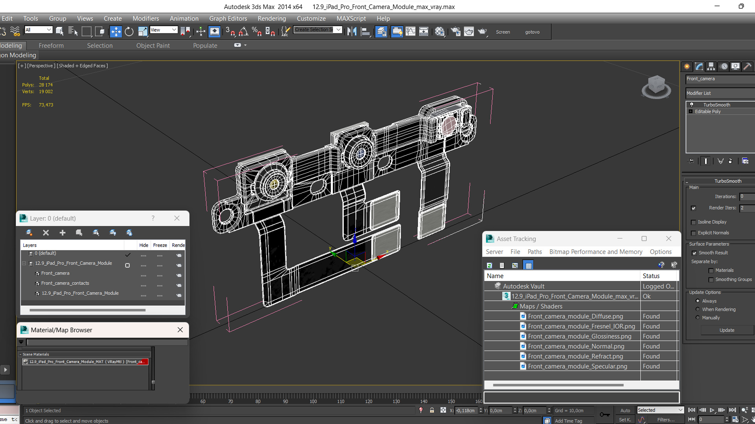Click the Angle Snap toggle icon
The image size is (755, 424).
point(243,31)
